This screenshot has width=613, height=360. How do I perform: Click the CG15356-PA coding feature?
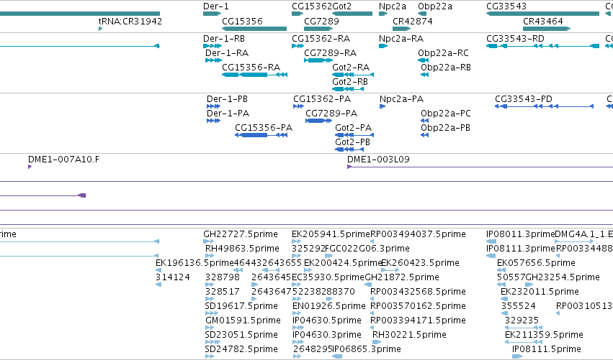pyautogui.click(x=261, y=135)
